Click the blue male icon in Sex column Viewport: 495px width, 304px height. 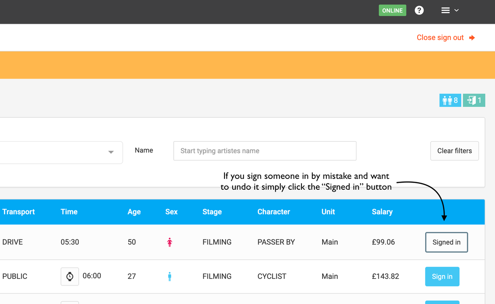click(x=170, y=277)
